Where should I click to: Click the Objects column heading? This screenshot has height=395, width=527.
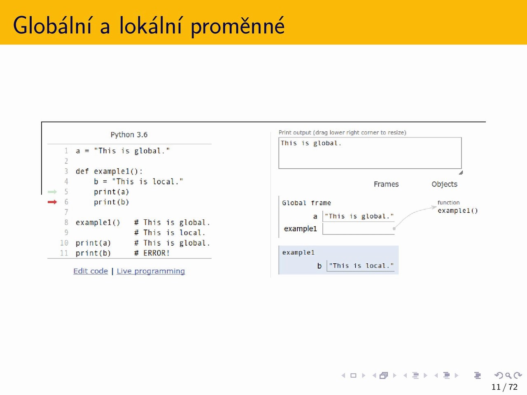(444, 184)
